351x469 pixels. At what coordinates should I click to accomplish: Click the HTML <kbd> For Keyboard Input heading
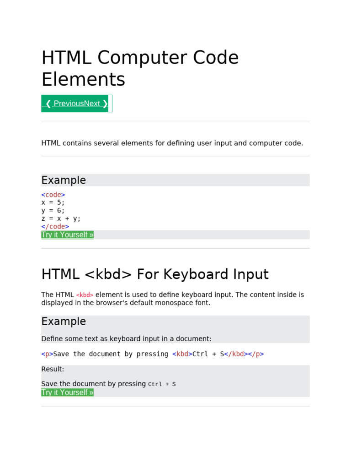point(154,274)
